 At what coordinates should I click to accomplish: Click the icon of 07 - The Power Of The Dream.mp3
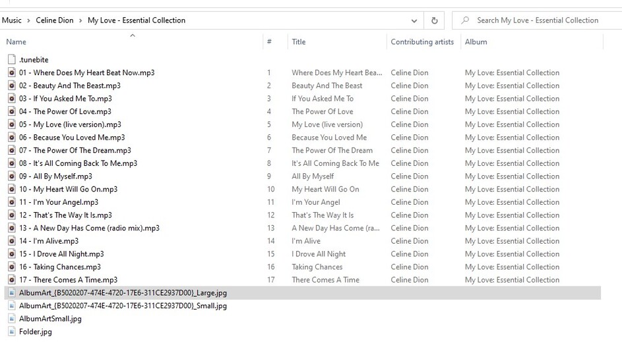(x=12, y=150)
